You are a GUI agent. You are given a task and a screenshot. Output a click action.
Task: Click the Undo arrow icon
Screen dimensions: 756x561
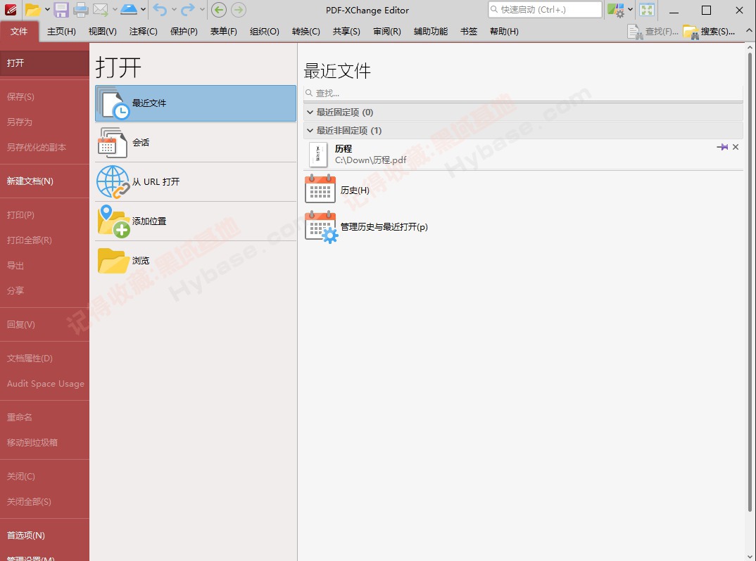[x=160, y=10]
